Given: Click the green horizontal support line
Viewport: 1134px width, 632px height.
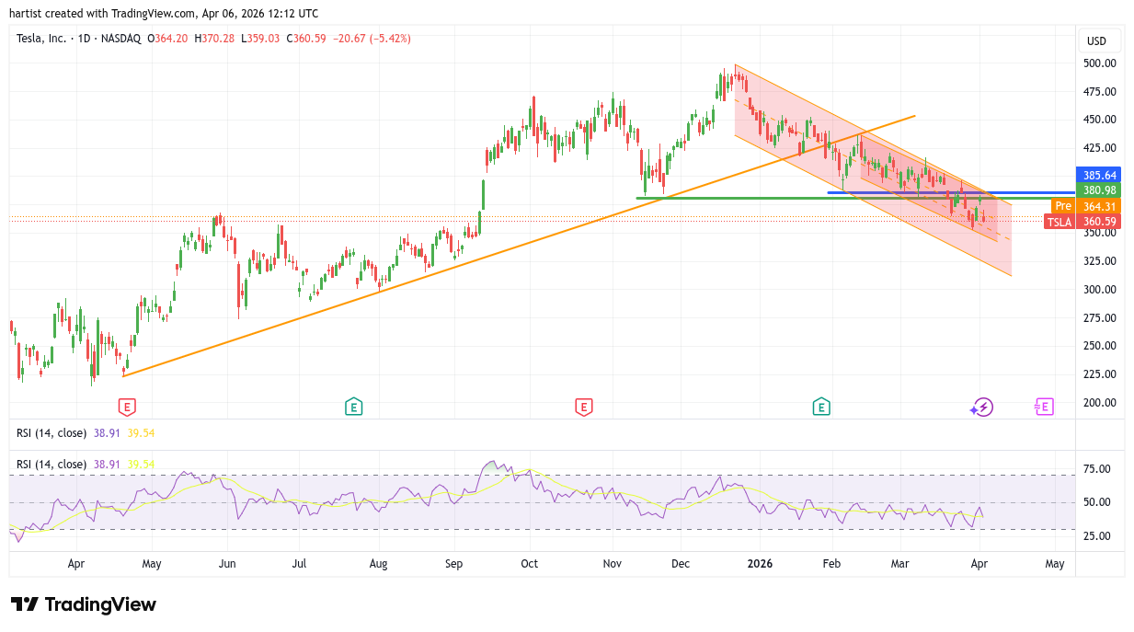Looking at the screenshot, I should click(736, 198).
